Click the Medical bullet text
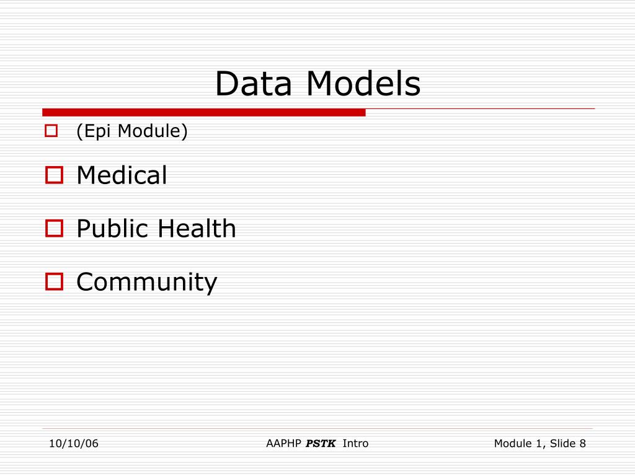Screen dimensions: 635x476 [122, 175]
